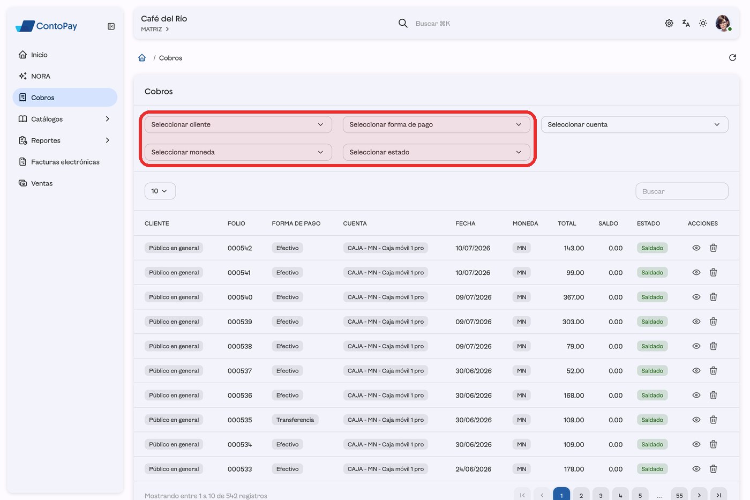Sort by the FECHA column header

(466, 223)
